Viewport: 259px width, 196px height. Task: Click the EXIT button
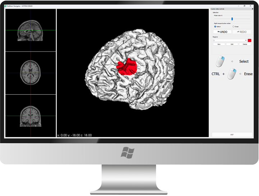pos(232,134)
